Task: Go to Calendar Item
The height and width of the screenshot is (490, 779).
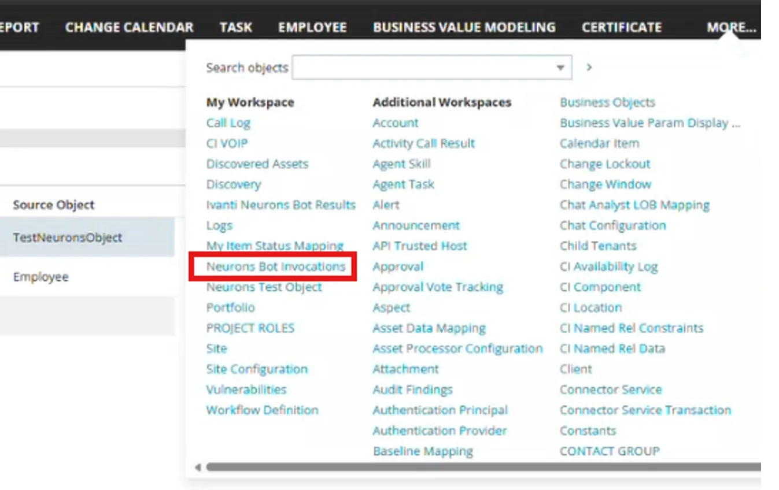Action: (599, 143)
